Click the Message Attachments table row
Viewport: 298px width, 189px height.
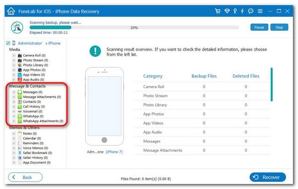tap(202, 150)
